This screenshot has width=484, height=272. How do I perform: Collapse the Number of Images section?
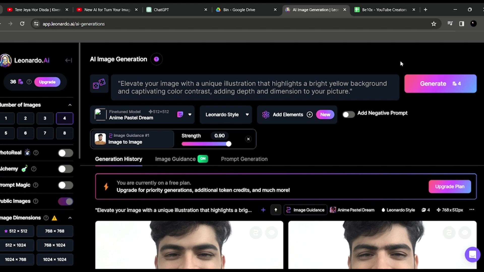coord(70,105)
